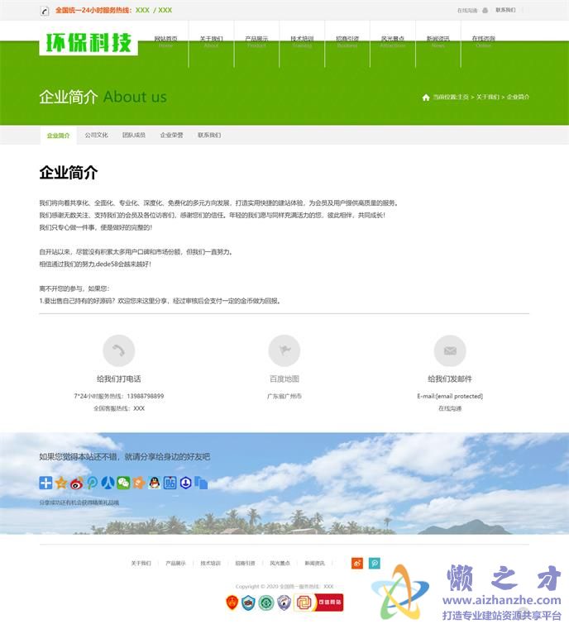Click the 给我们发邮件 heading
The image size is (569, 624).
(450, 379)
